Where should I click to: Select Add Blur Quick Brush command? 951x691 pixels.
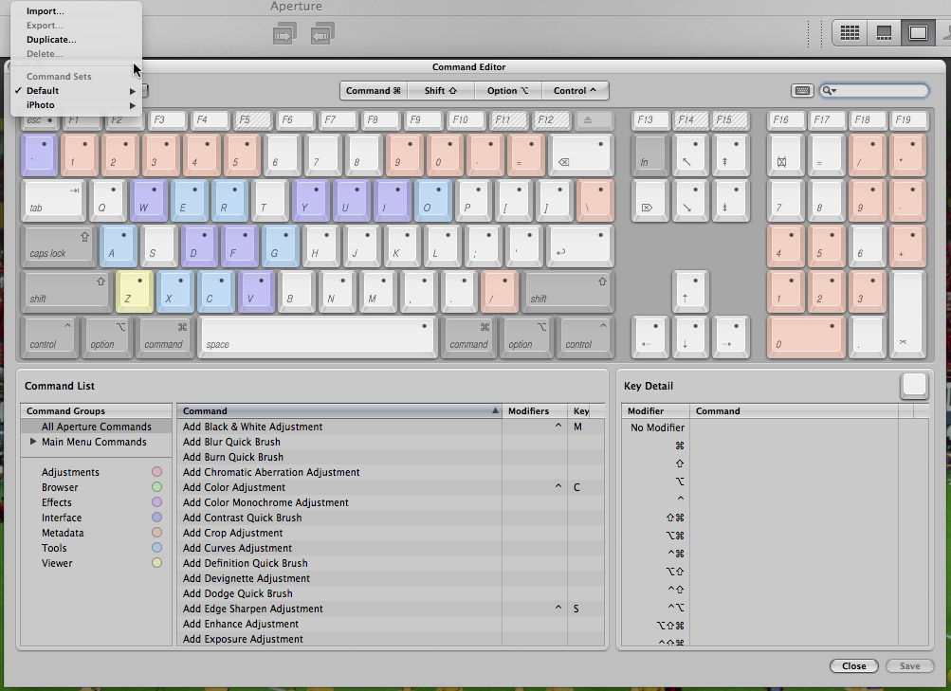coord(391,442)
